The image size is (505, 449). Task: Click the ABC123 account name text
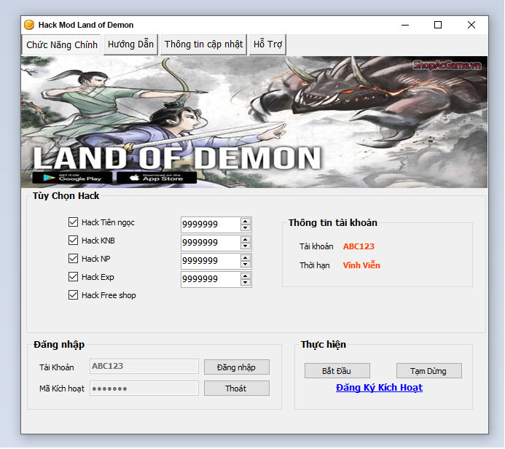click(359, 246)
